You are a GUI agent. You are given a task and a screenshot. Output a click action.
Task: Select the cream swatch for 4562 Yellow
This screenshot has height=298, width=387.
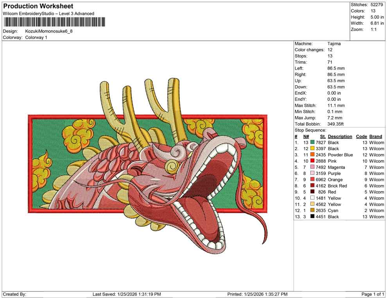click(312, 204)
